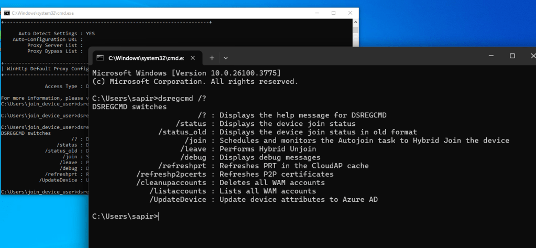Click the empty title bar area of the front terminal
Image resolution: width=536 pixels, height=248 pixels.
tap(356, 57)
